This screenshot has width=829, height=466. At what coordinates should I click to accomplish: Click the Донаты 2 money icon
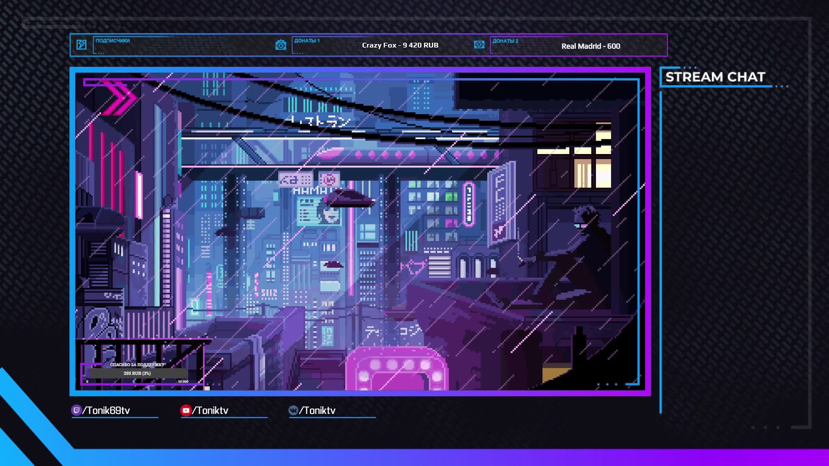[479, 45]
